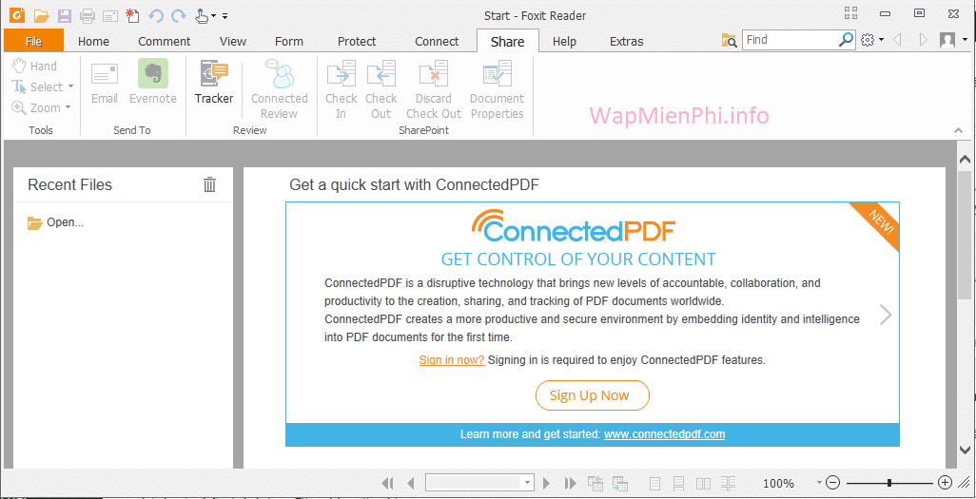
Task: Open the Customize Quick Access Toolbar dropdown
Action: click(224, 16)
